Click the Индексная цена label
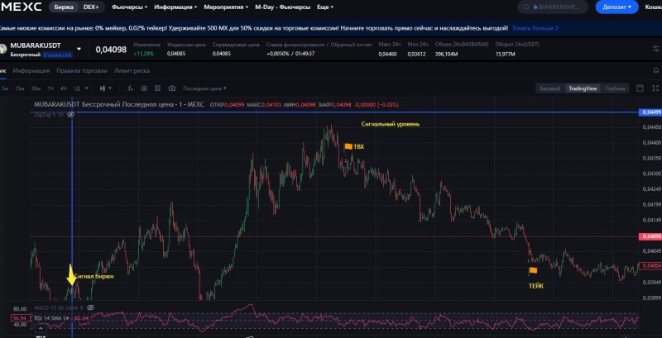 [x=186, y=45]
